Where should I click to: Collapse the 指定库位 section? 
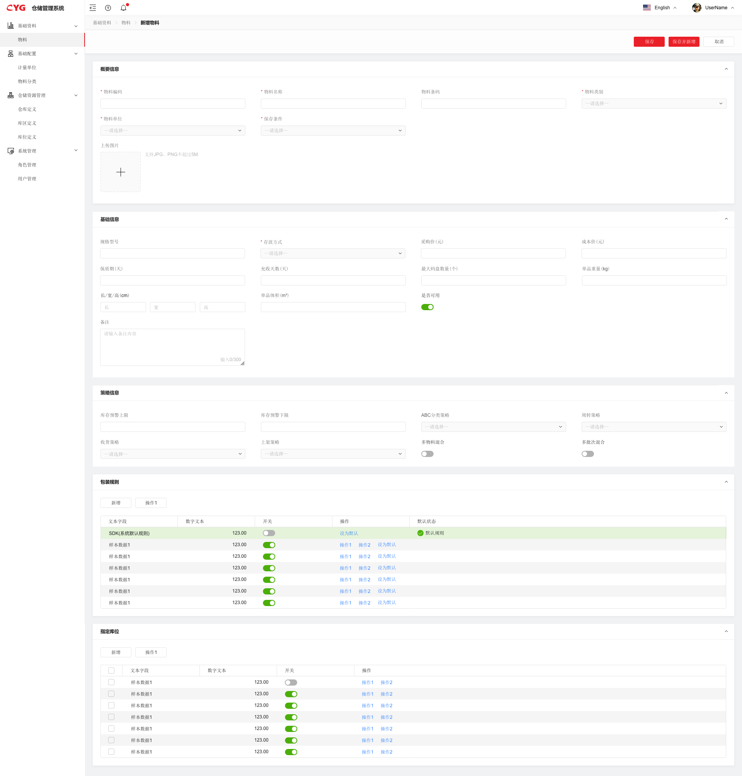[726, 631]
